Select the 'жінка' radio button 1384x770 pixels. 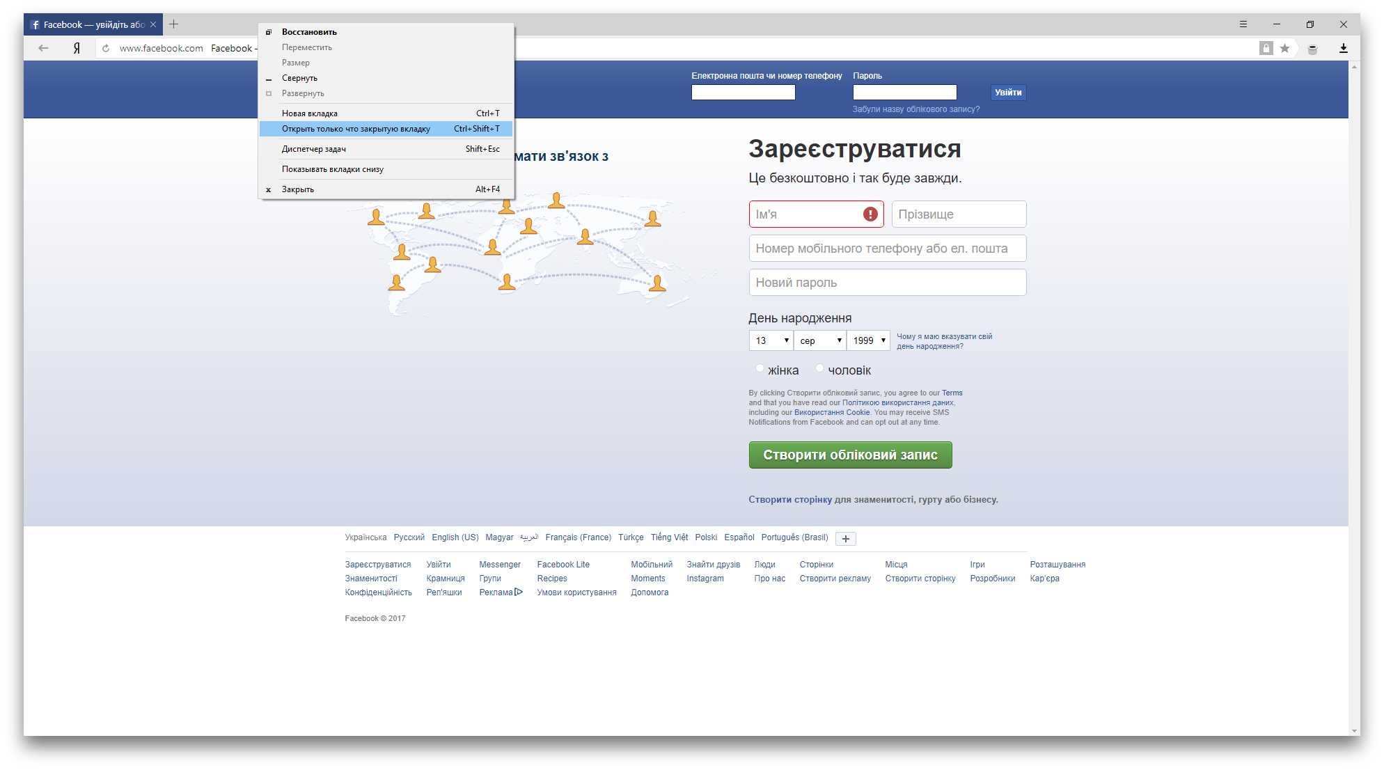760,368
